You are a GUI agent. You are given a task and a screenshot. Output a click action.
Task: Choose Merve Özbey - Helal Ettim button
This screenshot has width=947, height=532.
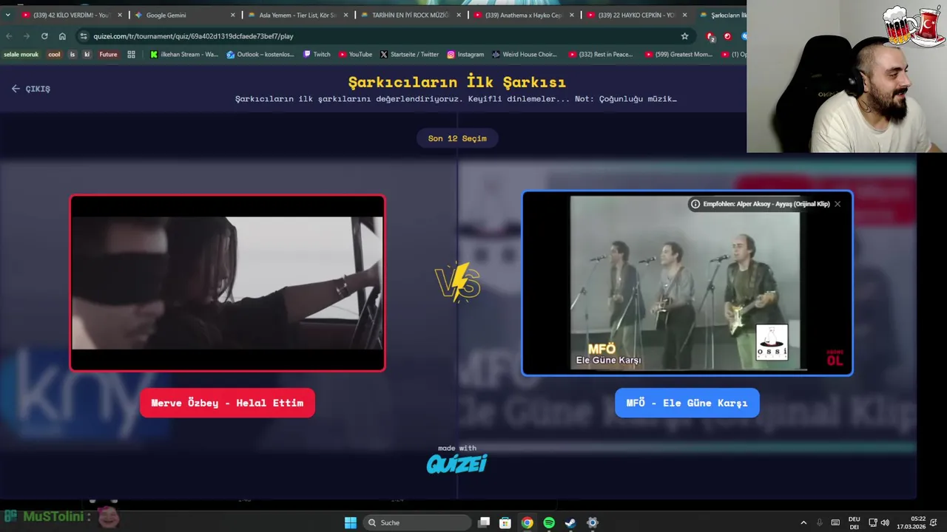227,403
